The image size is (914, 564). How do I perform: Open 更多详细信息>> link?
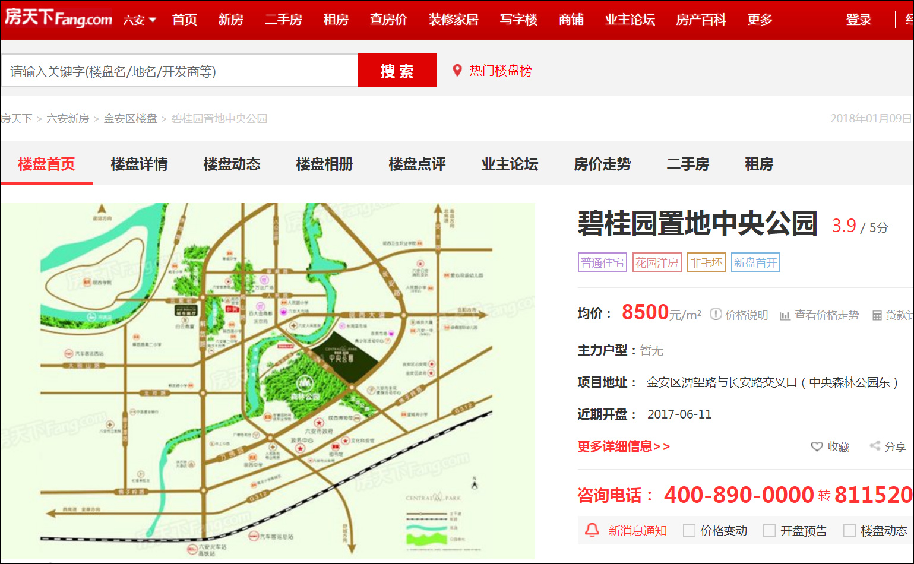click(624, 446)
